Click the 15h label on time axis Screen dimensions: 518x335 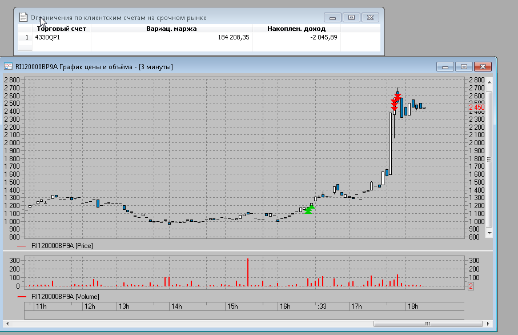pos(232,307)
